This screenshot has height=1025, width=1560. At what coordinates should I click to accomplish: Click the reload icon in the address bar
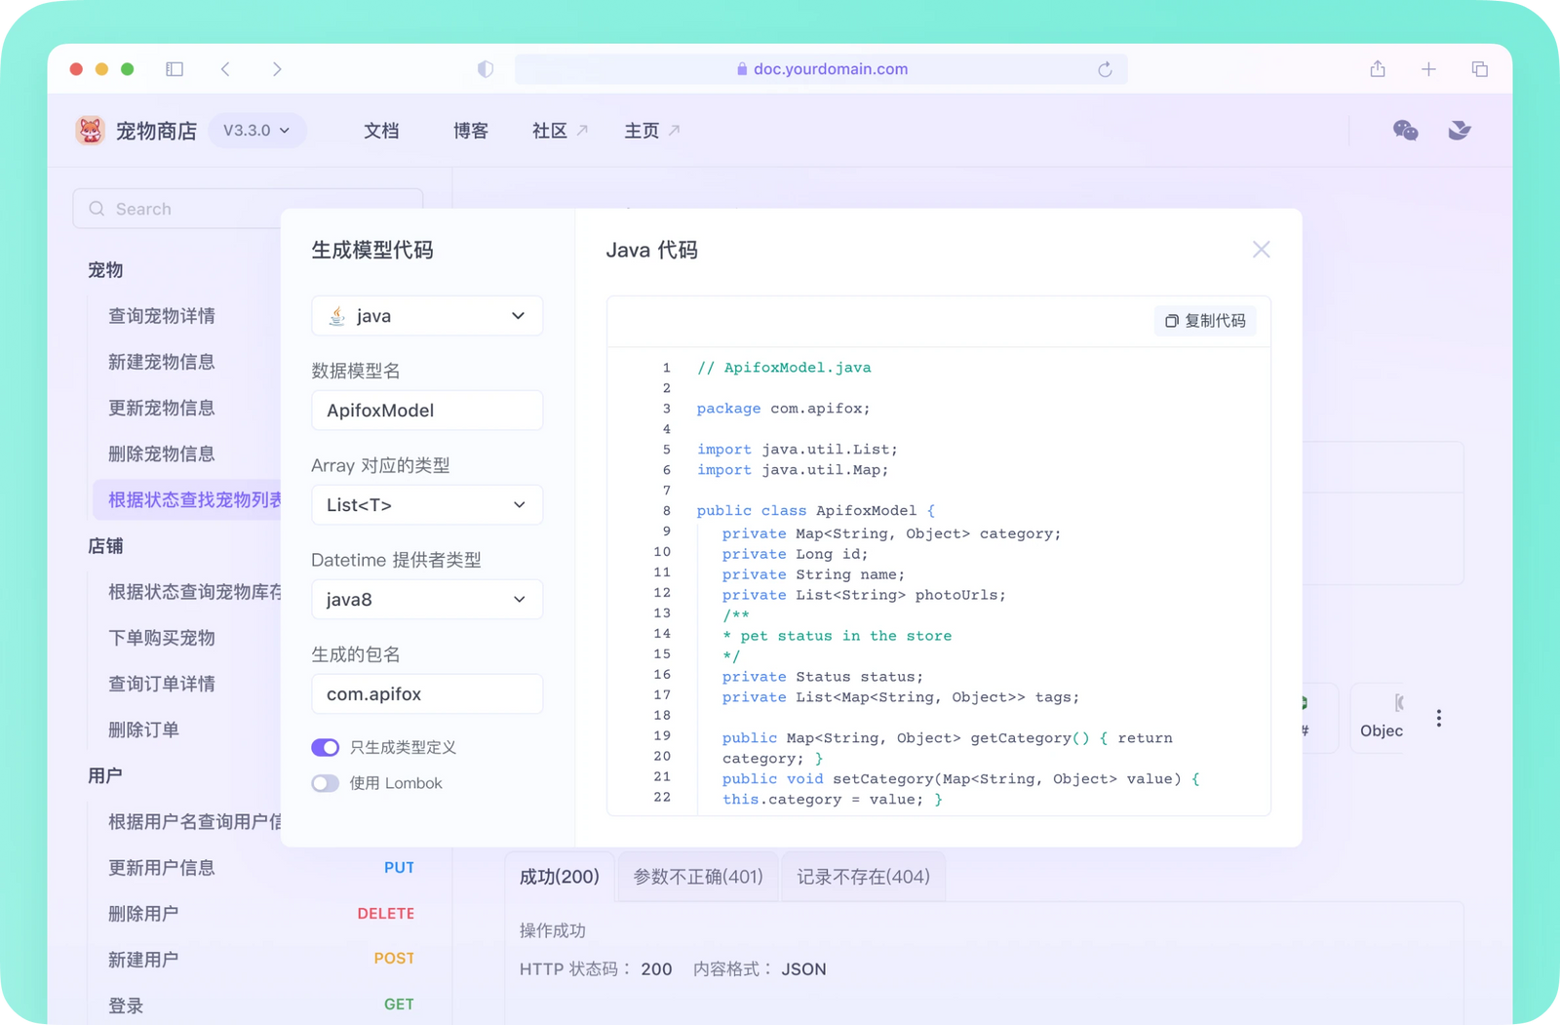coord(1105,68)
